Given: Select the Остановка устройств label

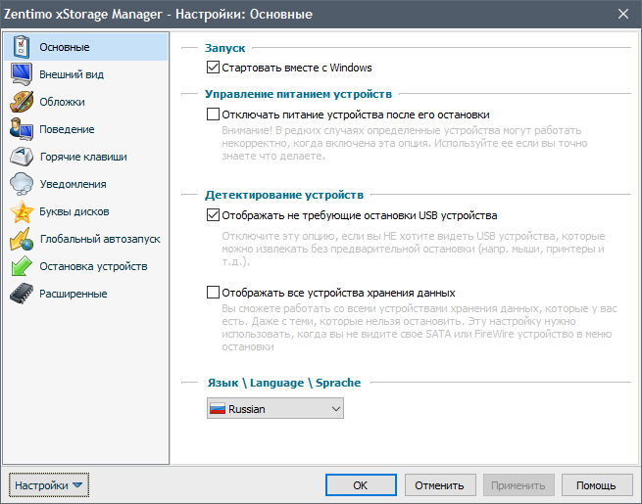Looking at the screenshot, I should [x=93, y=266].
